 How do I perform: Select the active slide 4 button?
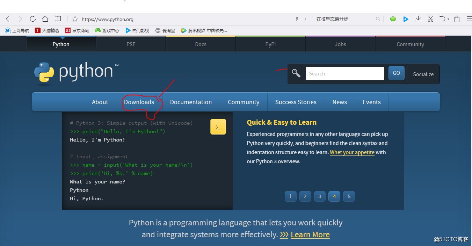pyautogui.click(x=334, y=196)
